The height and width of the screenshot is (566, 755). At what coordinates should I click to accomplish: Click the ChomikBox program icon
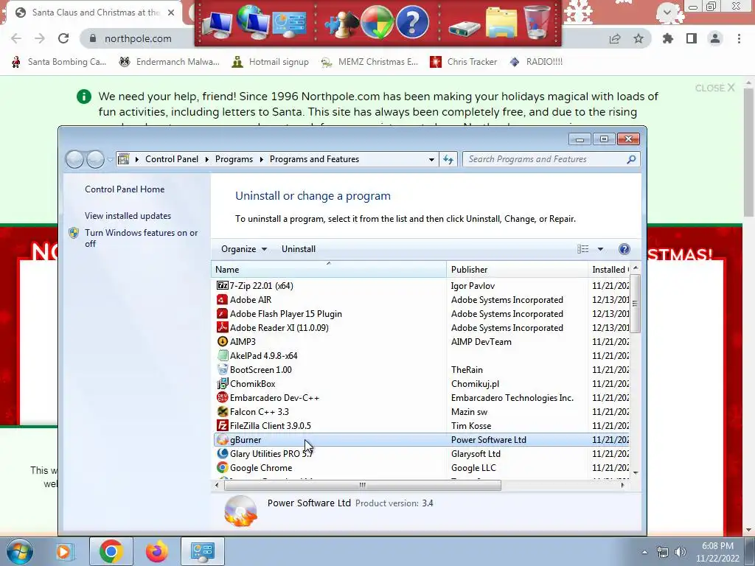click(222, 383)
